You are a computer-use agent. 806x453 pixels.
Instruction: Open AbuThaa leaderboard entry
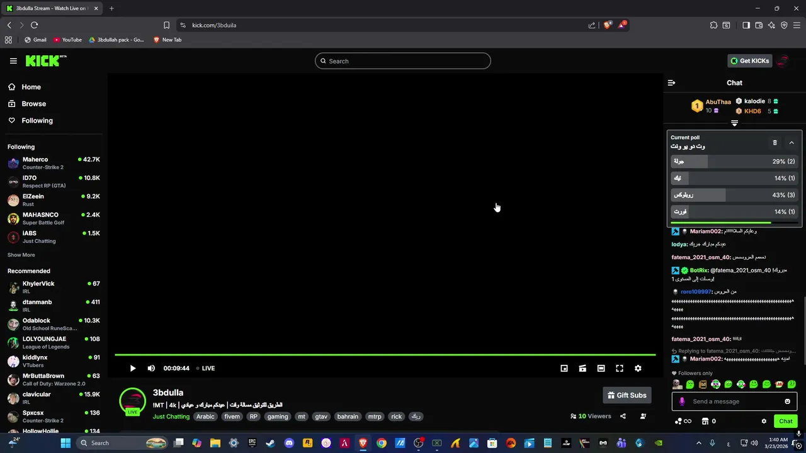coord(712,105)
